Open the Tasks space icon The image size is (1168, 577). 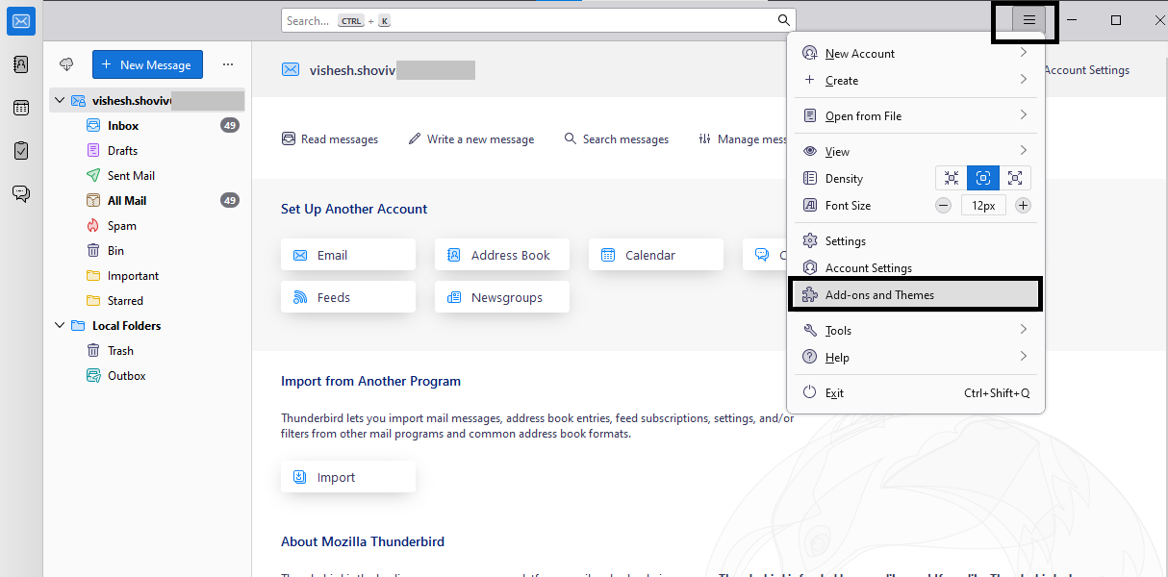pos(21,151)
